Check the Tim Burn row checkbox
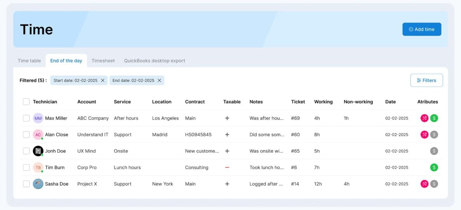This screenshot has width=461, height=210. click(x=26, y=167)
